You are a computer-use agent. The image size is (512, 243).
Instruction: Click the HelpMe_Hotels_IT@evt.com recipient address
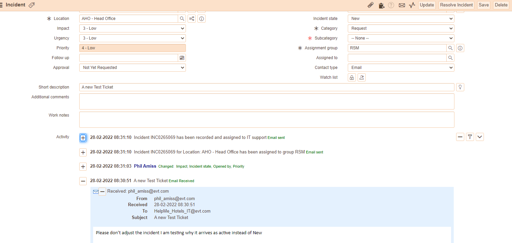click(182, 211)
